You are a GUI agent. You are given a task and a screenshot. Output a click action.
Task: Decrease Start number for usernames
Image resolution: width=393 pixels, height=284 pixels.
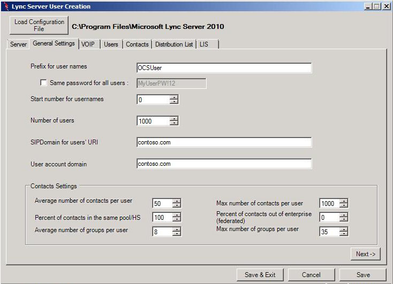(174, 102)
